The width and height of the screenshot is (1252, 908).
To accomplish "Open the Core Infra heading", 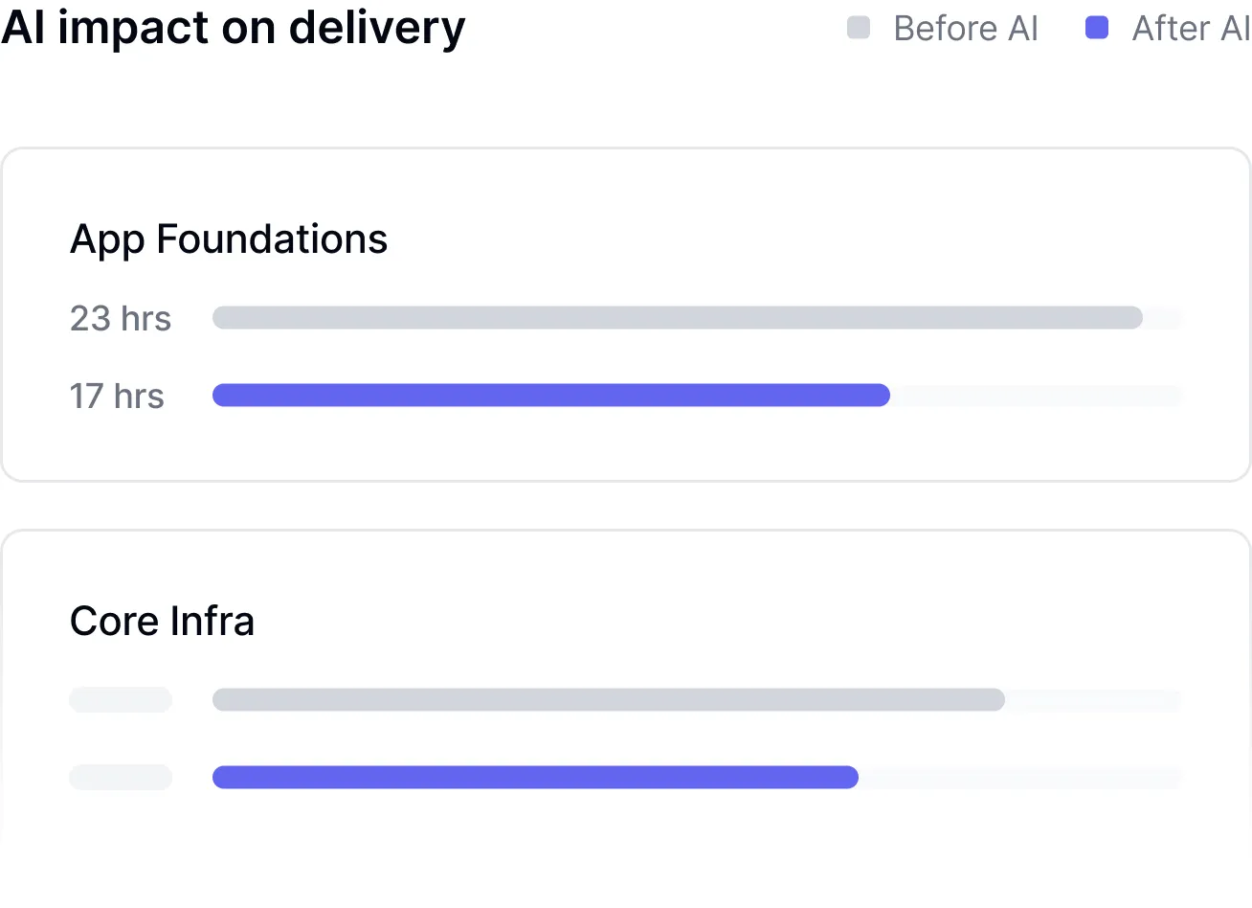I will 163,622.
